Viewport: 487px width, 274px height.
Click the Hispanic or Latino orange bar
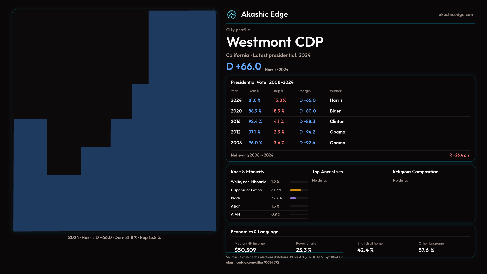[x=295, y=190]
